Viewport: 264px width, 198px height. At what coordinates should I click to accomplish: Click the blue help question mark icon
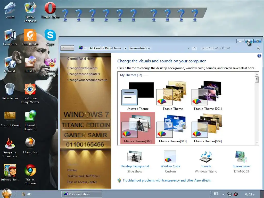[259, 56]
